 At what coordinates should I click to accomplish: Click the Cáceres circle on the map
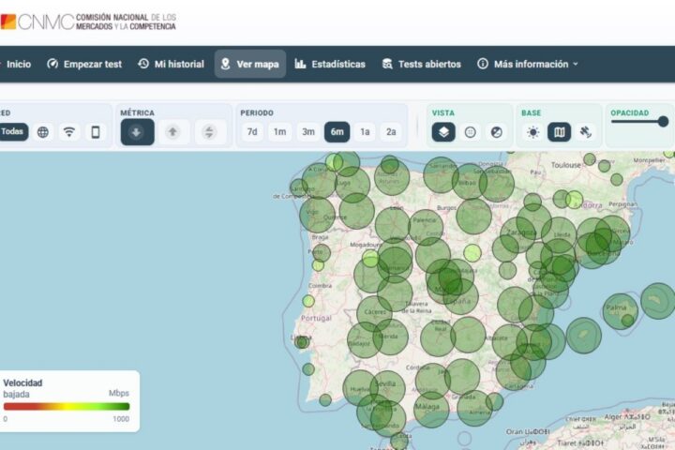(x=374, y=313)
